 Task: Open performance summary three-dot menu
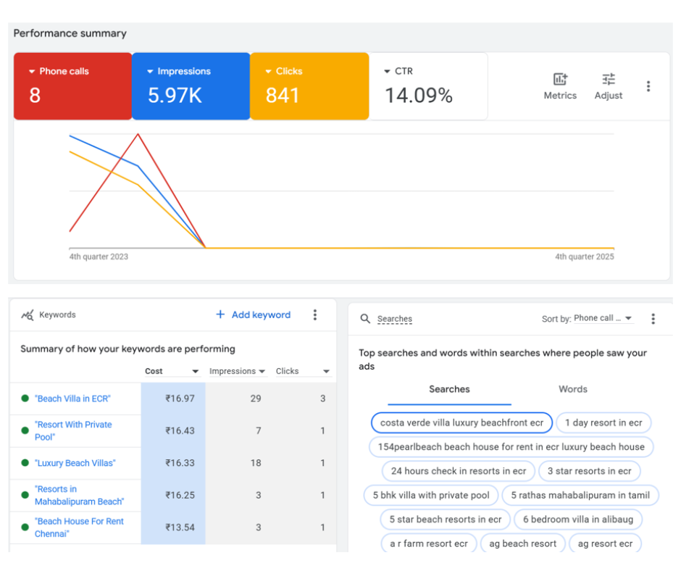coord(648,86)
